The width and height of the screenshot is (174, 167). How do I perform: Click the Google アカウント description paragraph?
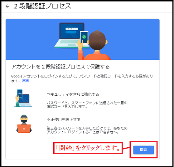pos(82,78)
